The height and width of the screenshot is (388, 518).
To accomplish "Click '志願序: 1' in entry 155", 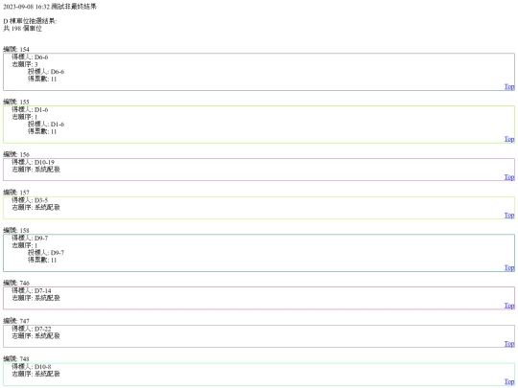I will pos(25,117).
